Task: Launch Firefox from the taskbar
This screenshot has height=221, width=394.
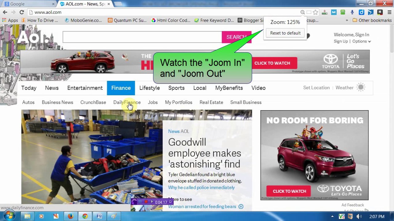Action: 70,216
